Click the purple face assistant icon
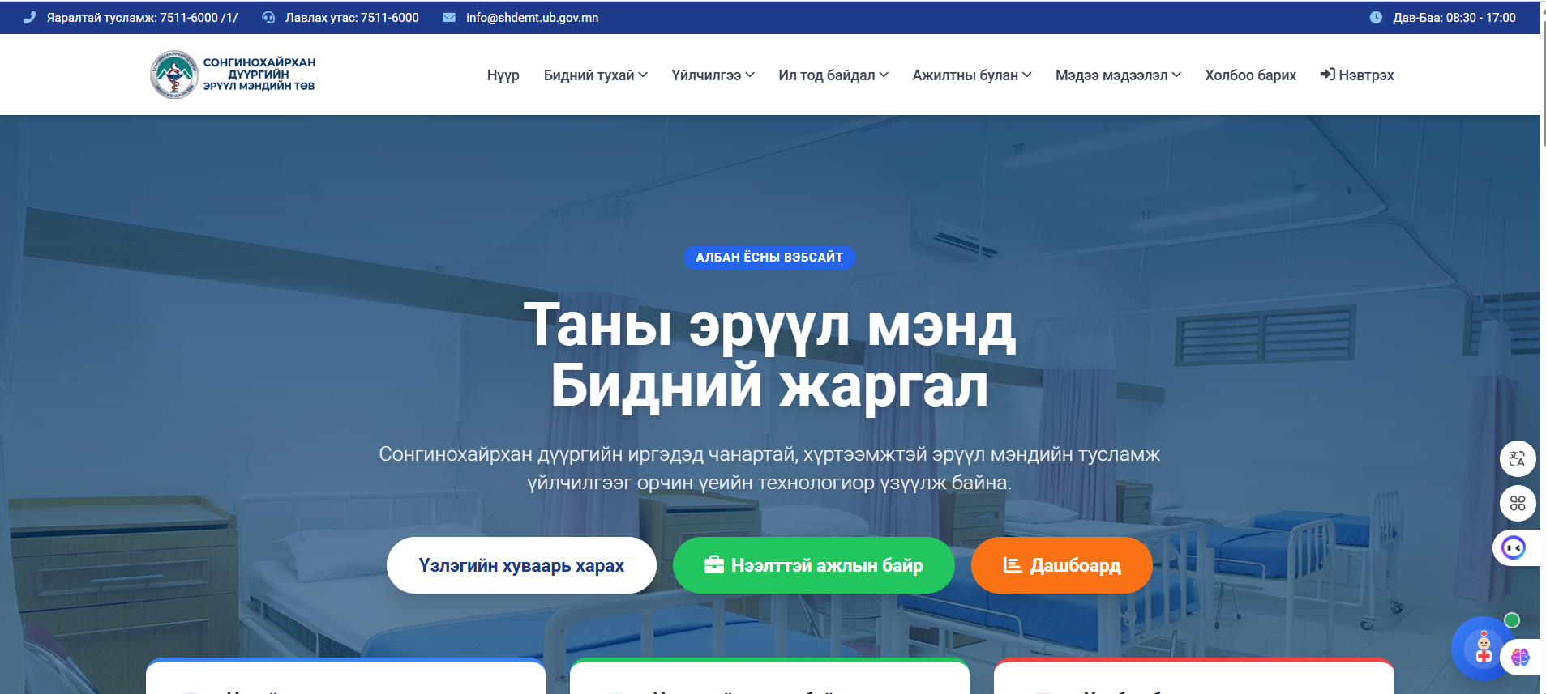The width and height of the screenshot is (1546, 694). pos(1514,548)
